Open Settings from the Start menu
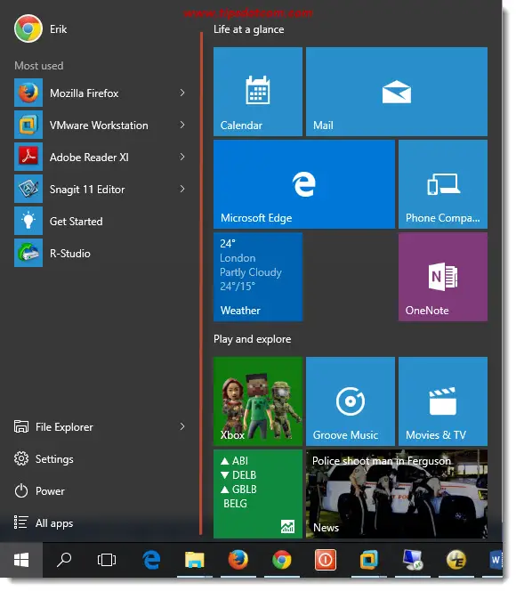Image resolution: width=516 pixels, height=591 pixels. (44, 459)
